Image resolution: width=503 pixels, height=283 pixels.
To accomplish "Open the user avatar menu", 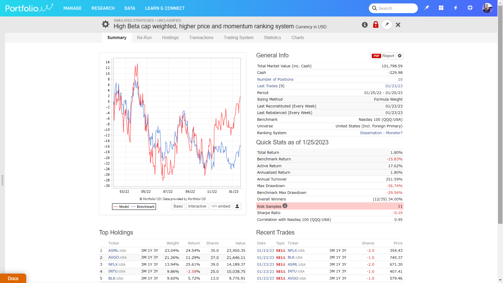I will 487,8.
